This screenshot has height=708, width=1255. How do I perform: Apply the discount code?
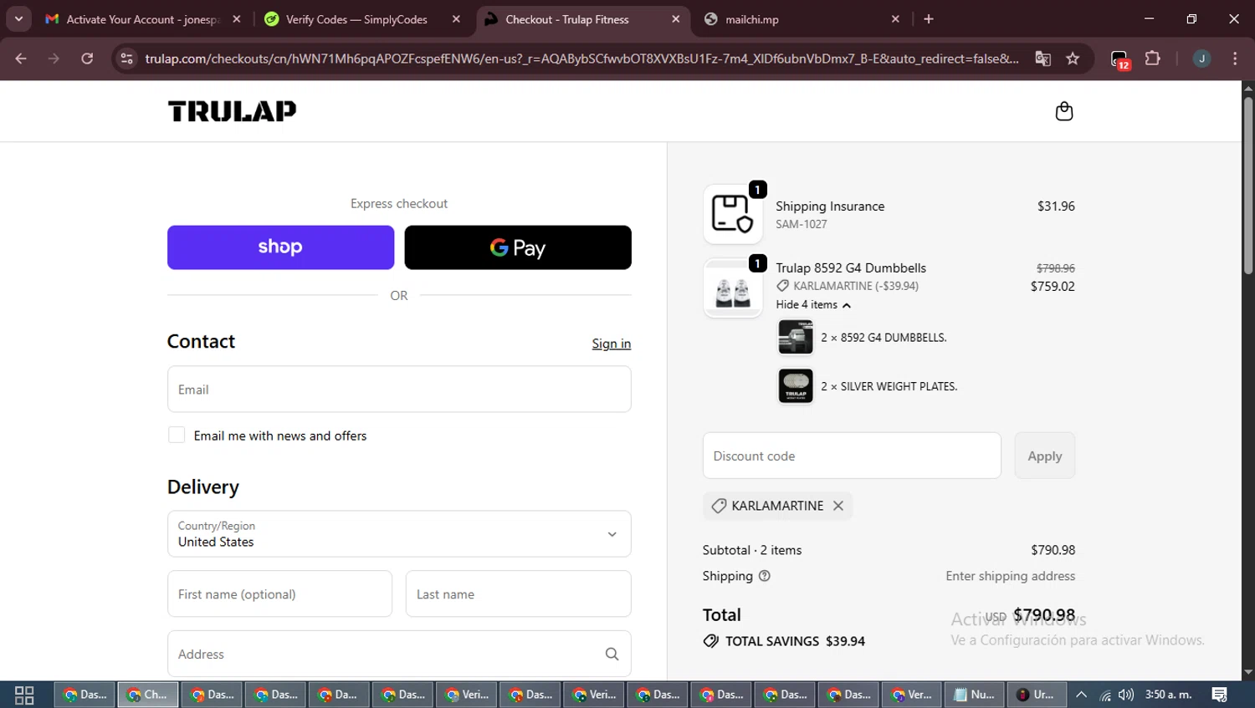click(x=1044, y=456)
